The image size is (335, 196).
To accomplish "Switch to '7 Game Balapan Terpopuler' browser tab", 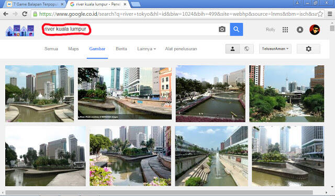I will coord(34,4).
